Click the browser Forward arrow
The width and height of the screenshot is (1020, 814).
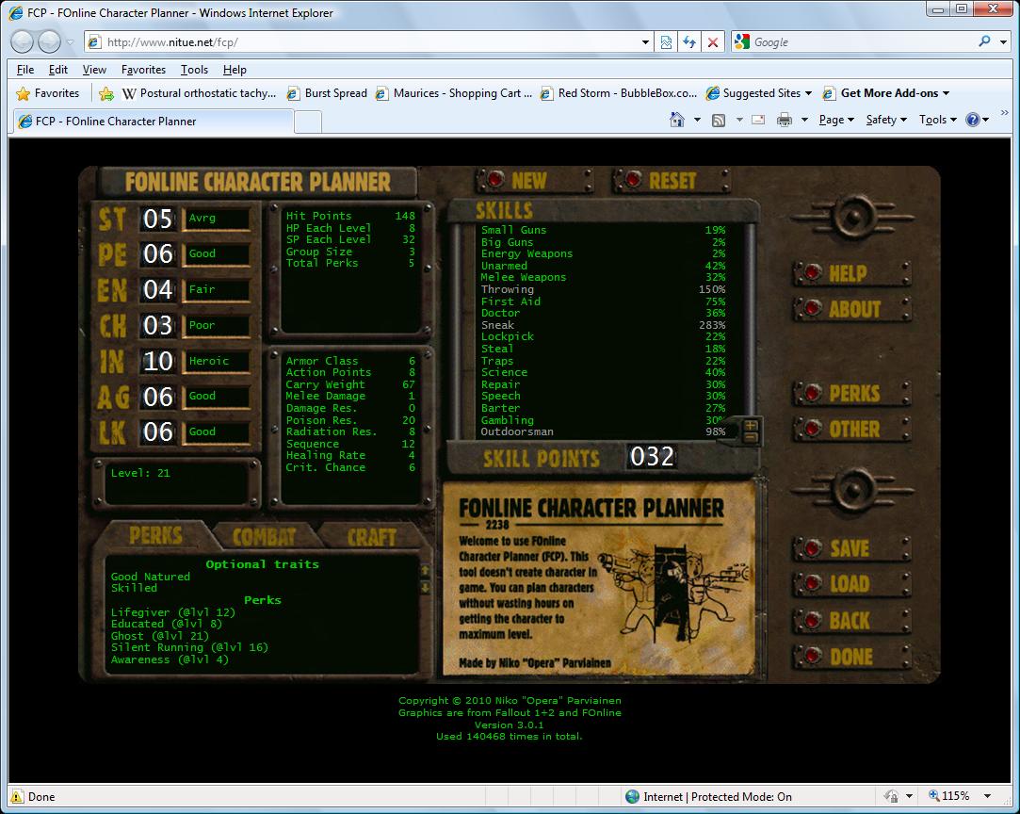(49, 42)
